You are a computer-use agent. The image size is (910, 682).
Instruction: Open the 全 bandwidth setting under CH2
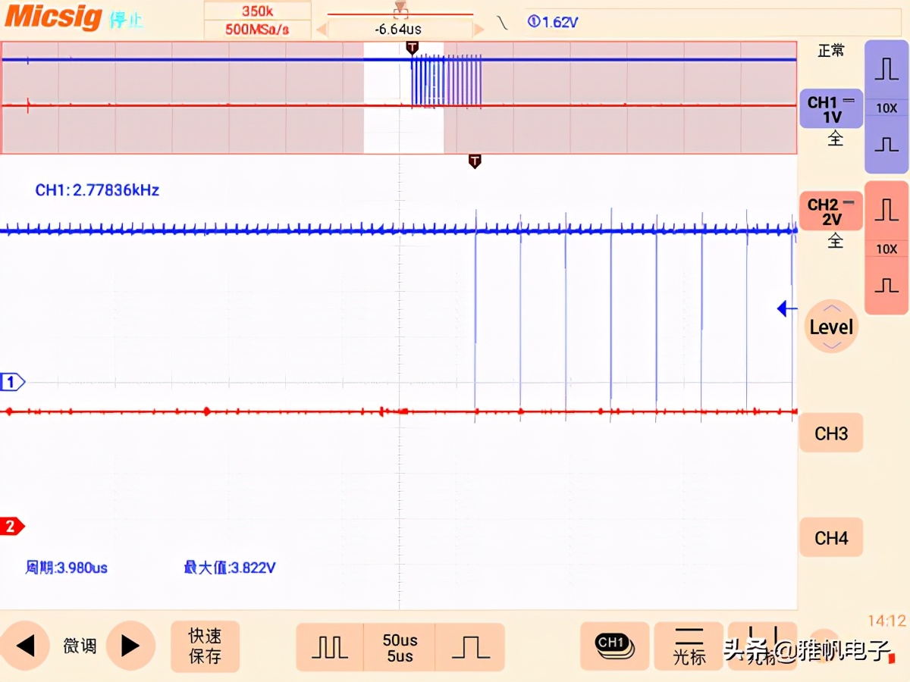(835, 242)
